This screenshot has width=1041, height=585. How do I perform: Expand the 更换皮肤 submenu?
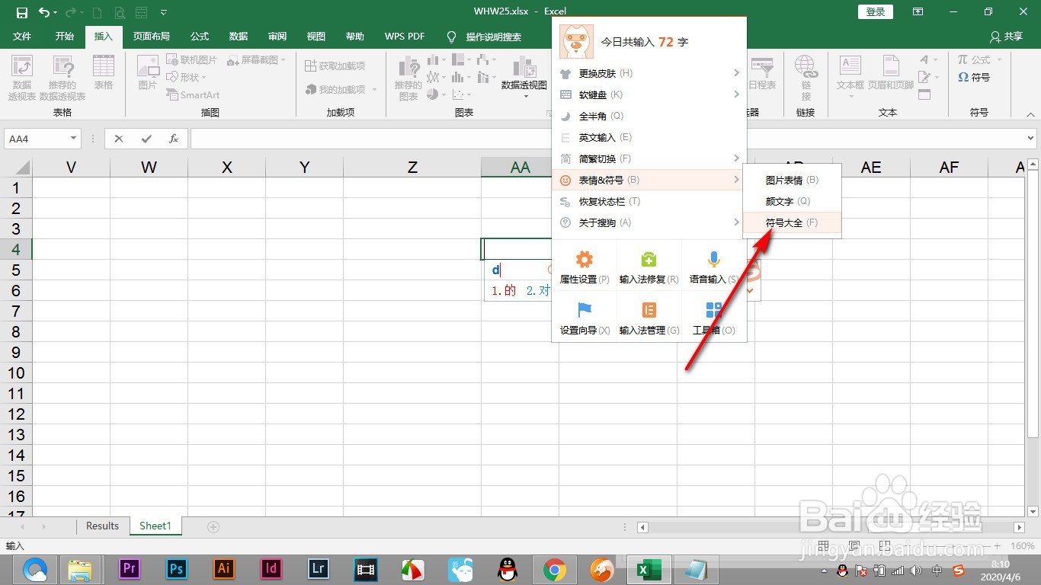(x=604, y=73)
